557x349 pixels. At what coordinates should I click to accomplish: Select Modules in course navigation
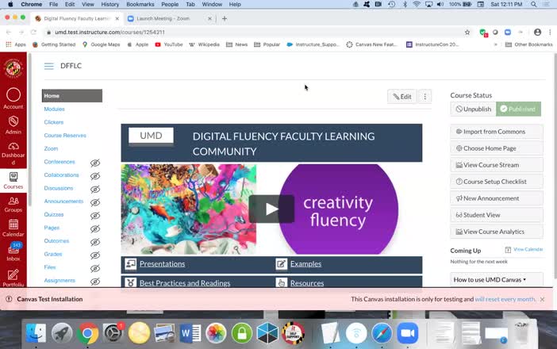pos(55,109)
